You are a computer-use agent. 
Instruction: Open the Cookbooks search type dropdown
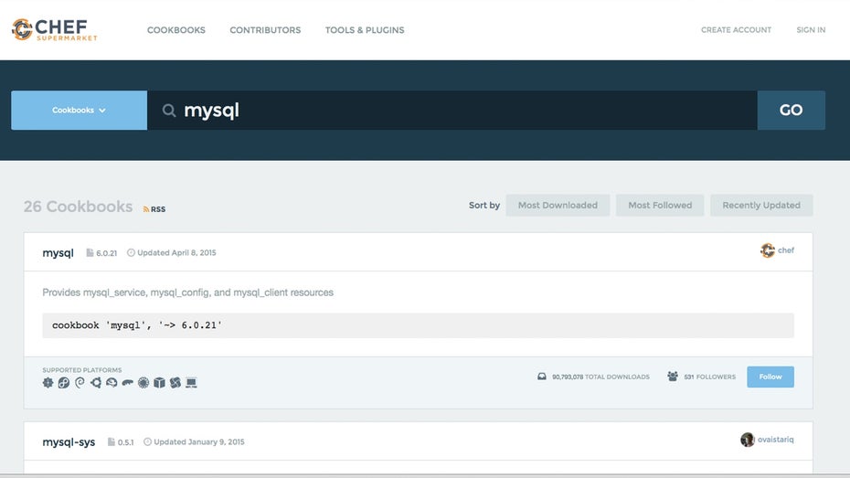coord(80,110)
